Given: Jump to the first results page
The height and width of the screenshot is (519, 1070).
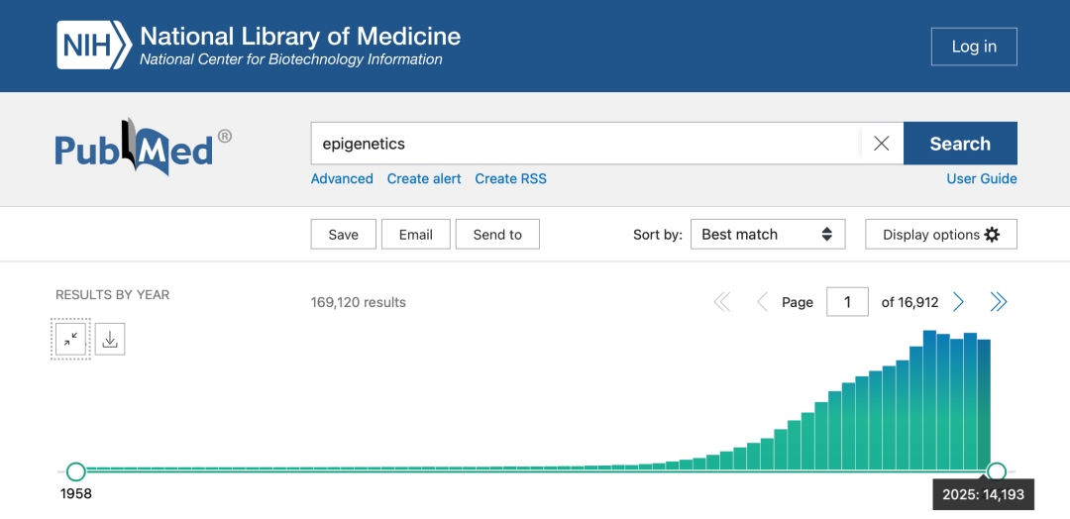Looking at the screenshot, I should 722,302.
